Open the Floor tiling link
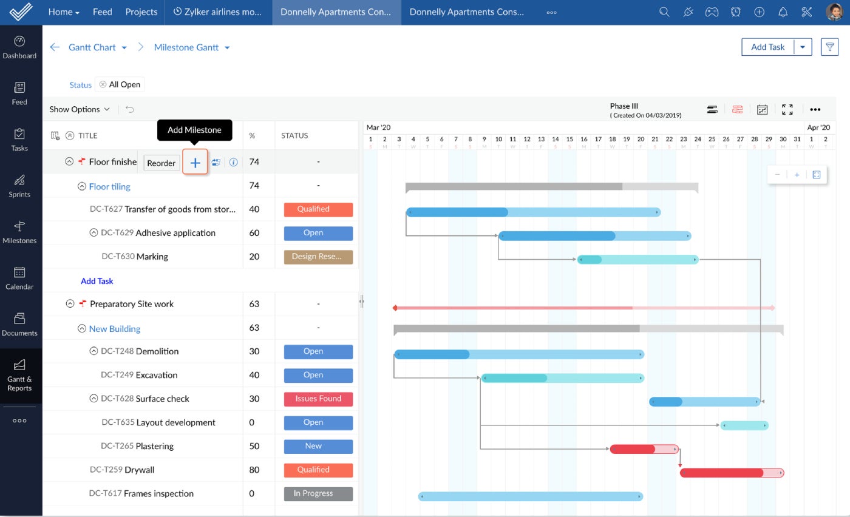850x517 pixels. pos(109,186)
